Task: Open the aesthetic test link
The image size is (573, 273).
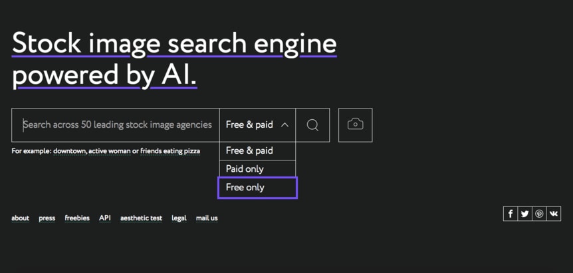Action: point(141,218)
